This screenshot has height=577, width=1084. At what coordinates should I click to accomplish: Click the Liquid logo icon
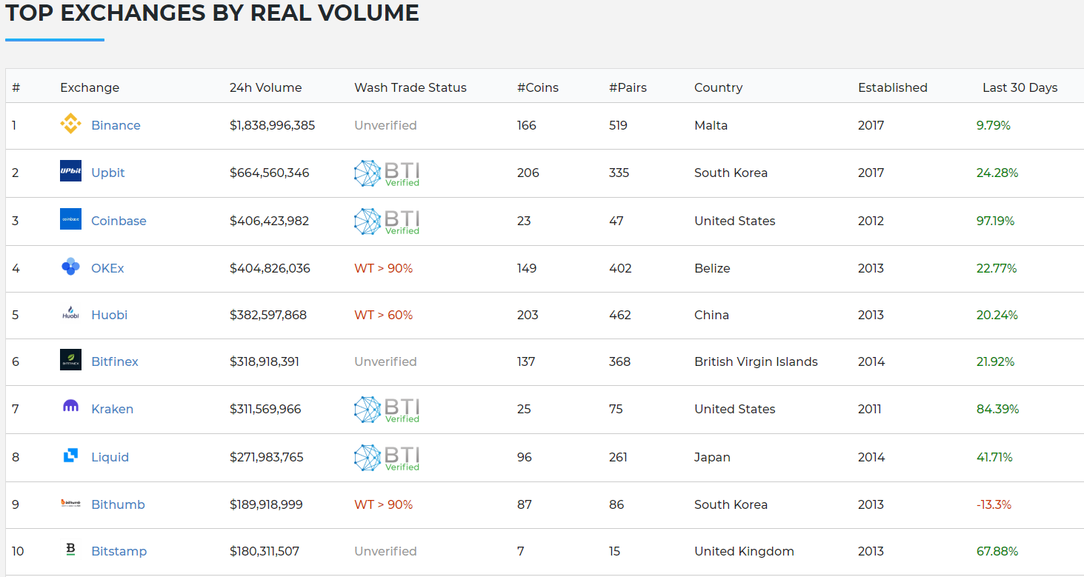pyautogui.click(x=70, y=456)
